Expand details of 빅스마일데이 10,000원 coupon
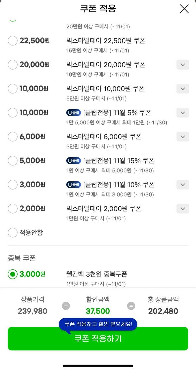 click(183, 89)
